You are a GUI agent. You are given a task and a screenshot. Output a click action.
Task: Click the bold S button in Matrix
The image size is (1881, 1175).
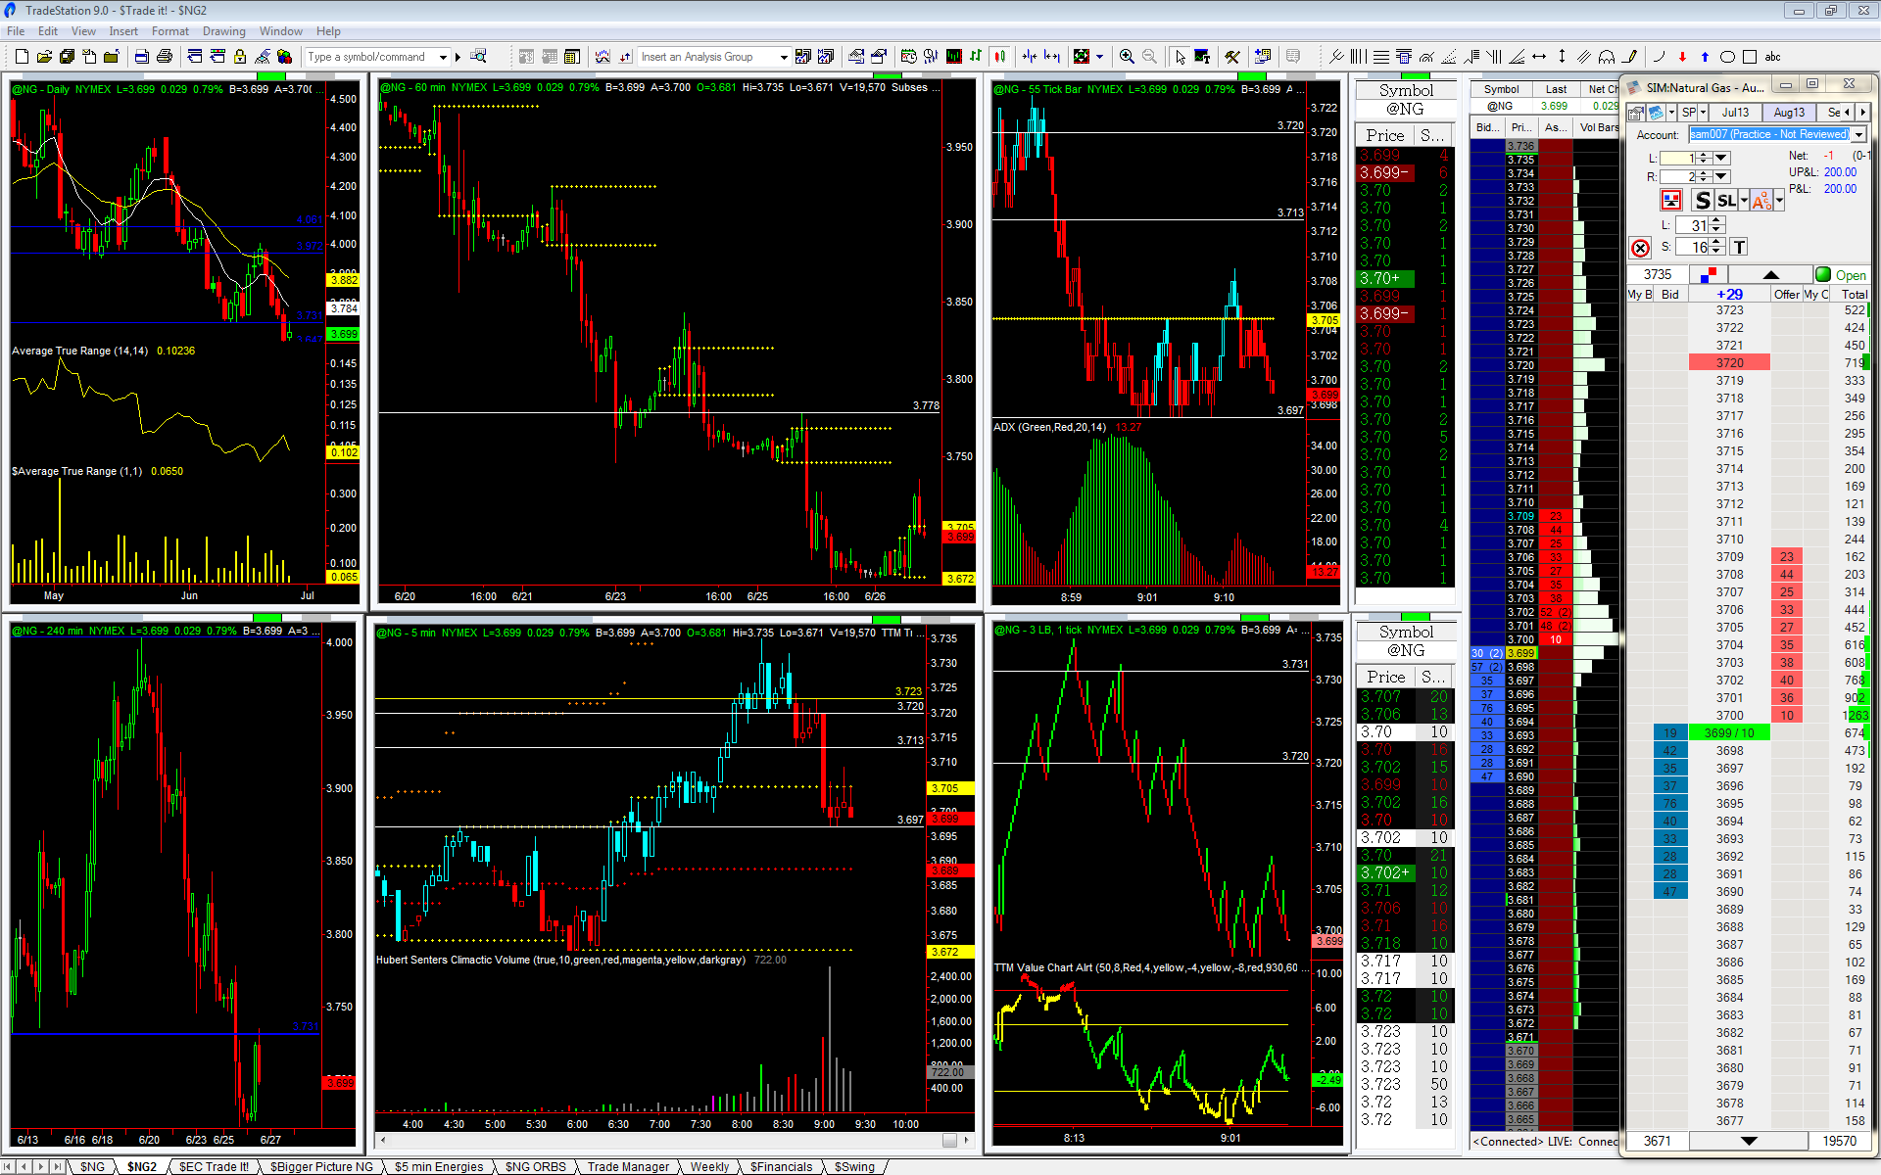pos(1703,201)
